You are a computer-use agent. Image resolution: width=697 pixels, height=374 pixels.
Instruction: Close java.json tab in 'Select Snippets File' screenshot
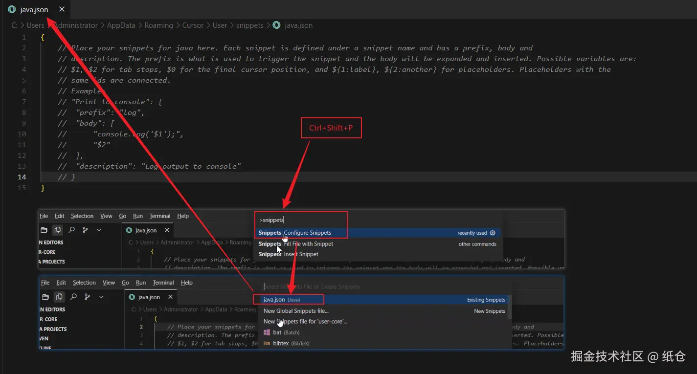pyautogui.click(x=170, y=297)
